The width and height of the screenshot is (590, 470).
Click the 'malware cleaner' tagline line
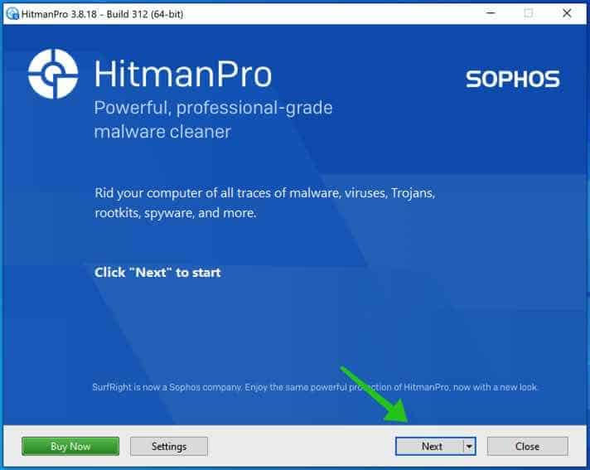pyautogui.click(x=162, y=132)
